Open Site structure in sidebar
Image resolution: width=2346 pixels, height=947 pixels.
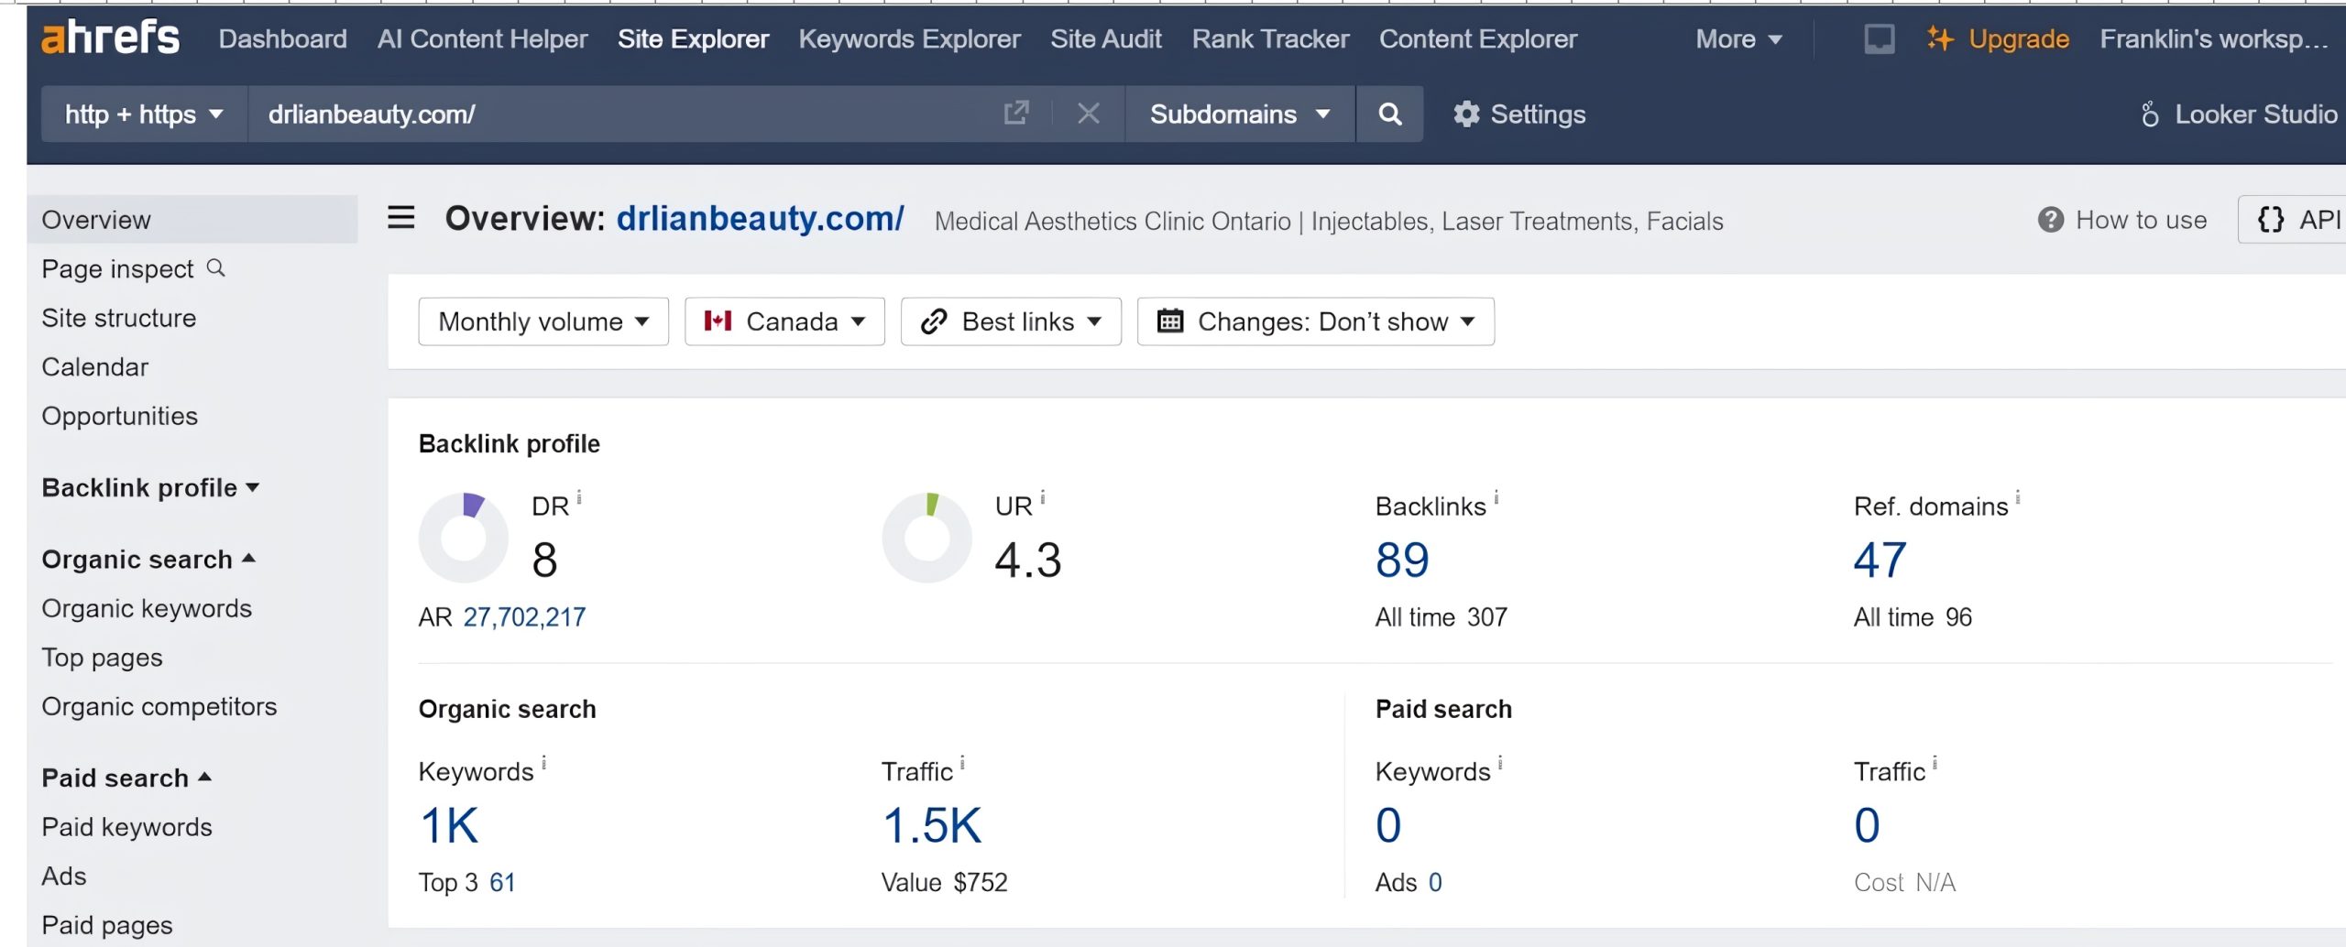click(119, 318)
